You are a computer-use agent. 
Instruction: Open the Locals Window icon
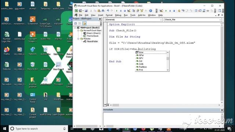196,11
